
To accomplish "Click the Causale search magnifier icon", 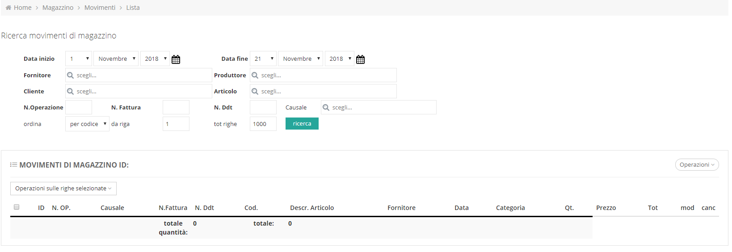I will point(326,107).
